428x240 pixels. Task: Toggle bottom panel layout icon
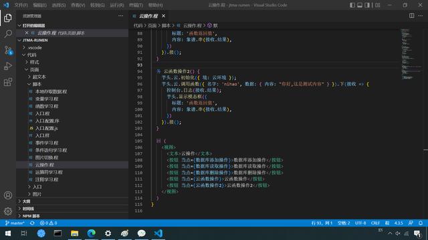tap(360, 5)
